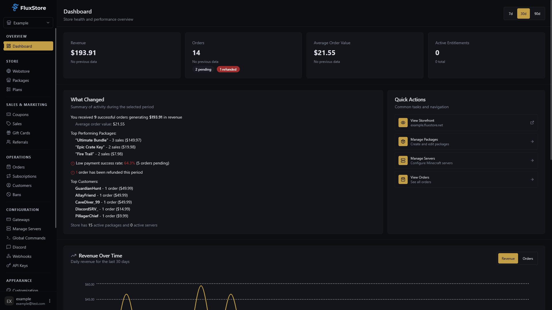Open the Example store switcher dropdown
This screenshot has height=310, width=552.
pos(28,23)
